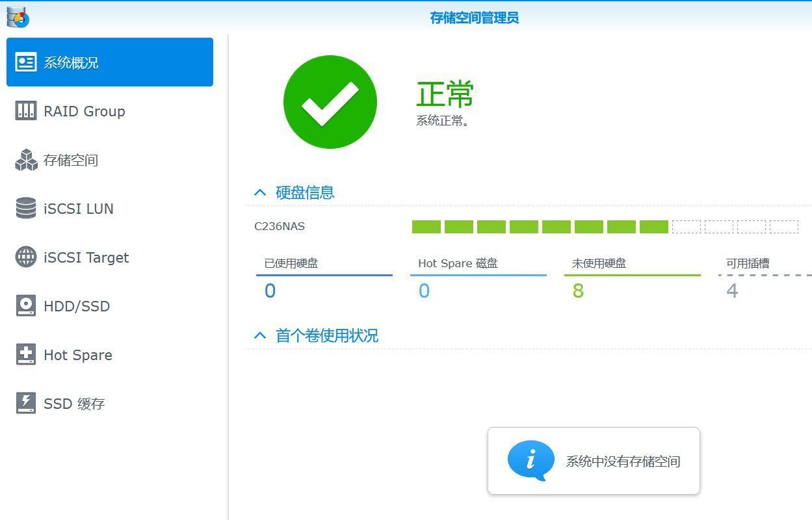
Task: Select the 系统概况 overview icon in sidebar
Action: point(25,61)
